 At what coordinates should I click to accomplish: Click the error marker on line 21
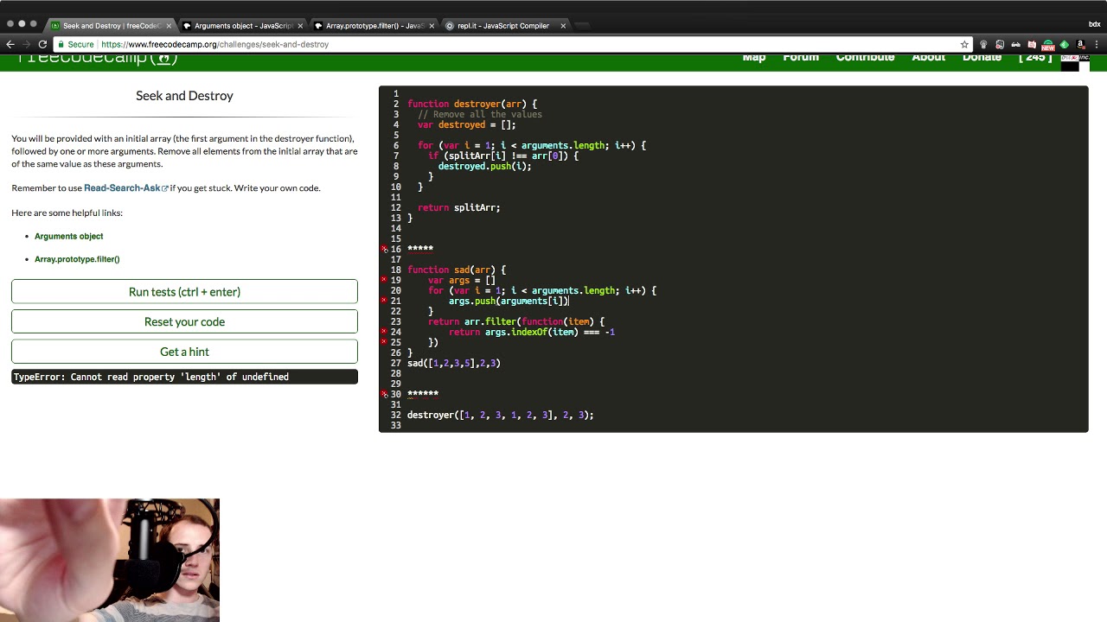pyautogui.click(x=384, y=301)
